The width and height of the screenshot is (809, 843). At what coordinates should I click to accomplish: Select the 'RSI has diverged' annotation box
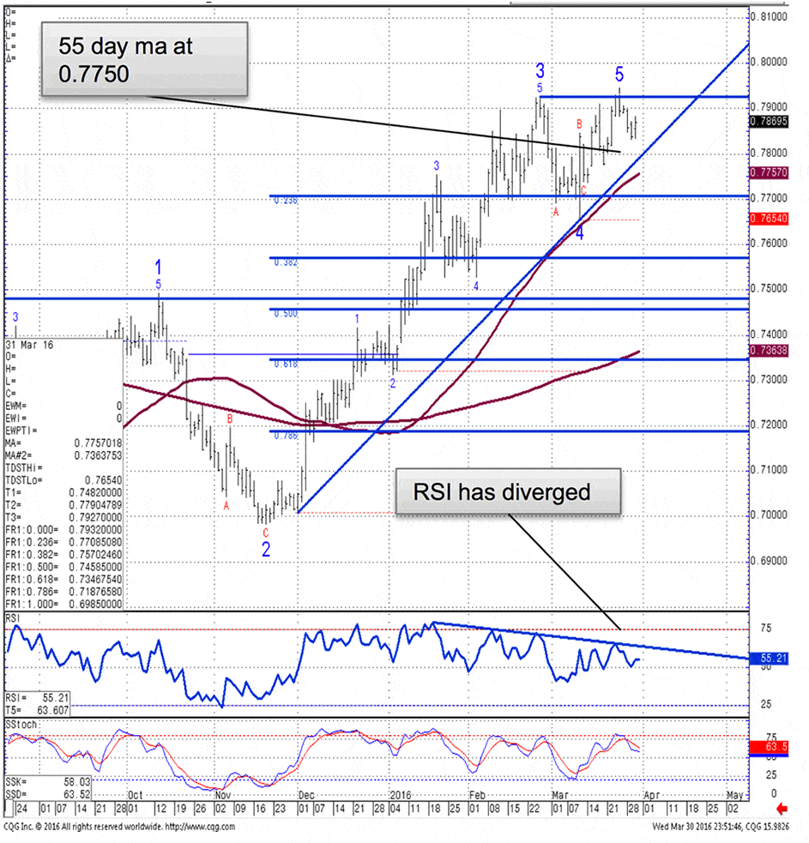coord(506,492)
